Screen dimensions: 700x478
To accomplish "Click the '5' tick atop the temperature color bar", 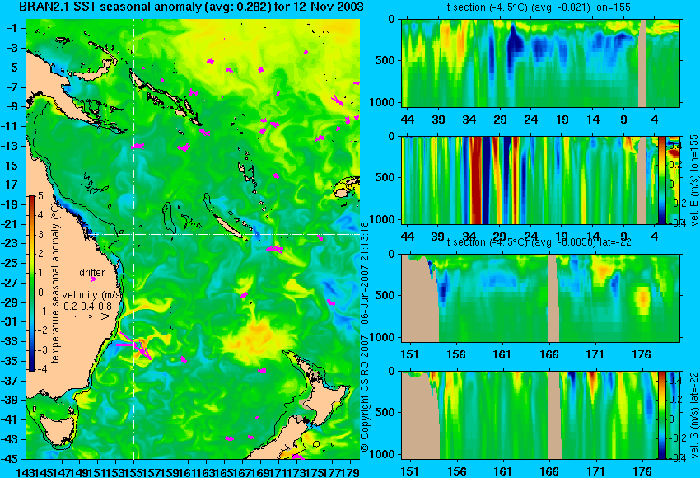I will click(x=40, y=195).
